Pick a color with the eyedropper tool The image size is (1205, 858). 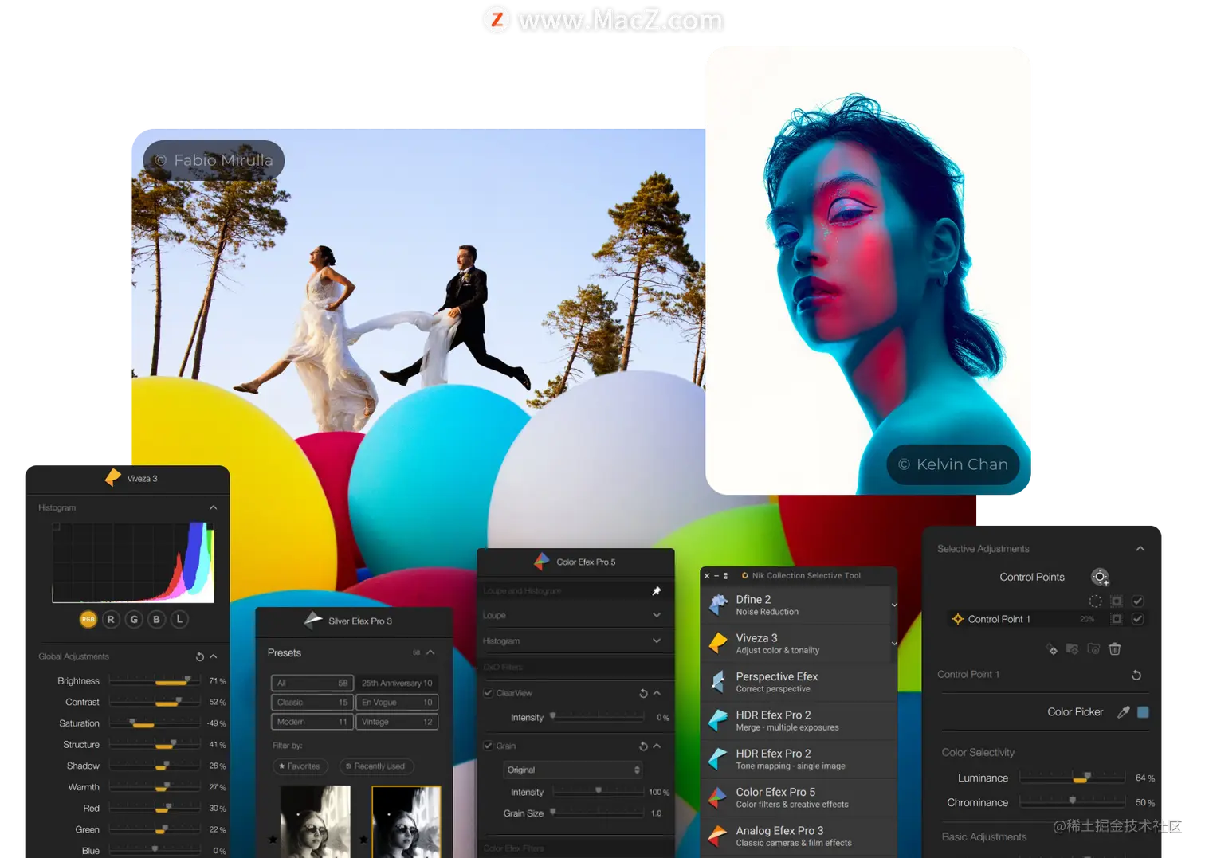(1124, 712)
